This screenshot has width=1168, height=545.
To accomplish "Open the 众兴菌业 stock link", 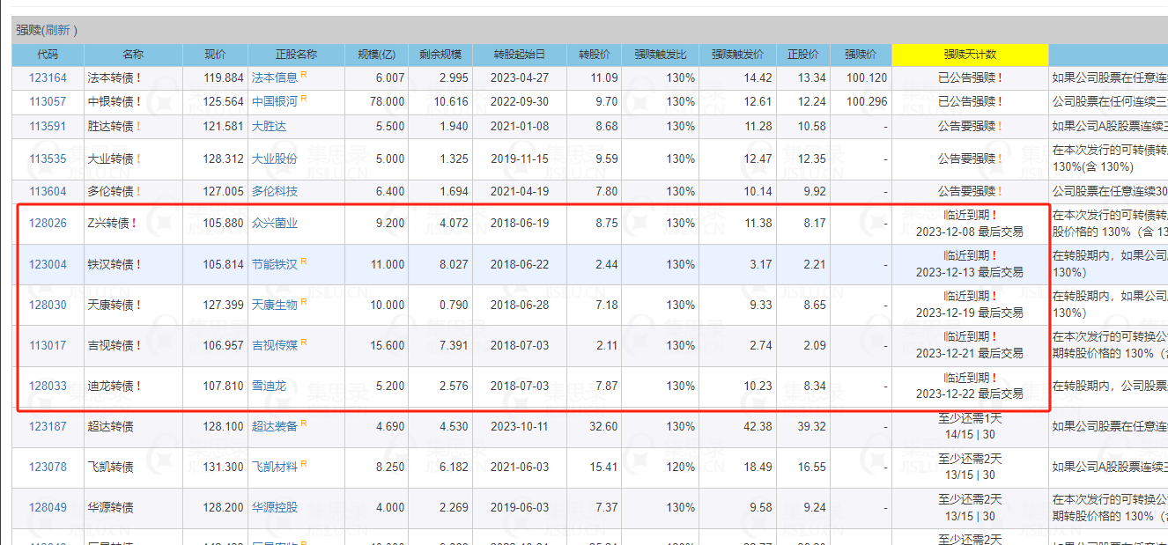I will 274,224.
